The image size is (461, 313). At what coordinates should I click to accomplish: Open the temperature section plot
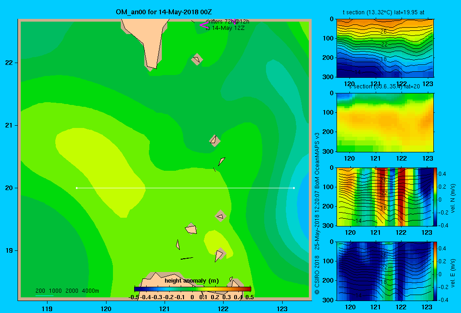point(385,48)
